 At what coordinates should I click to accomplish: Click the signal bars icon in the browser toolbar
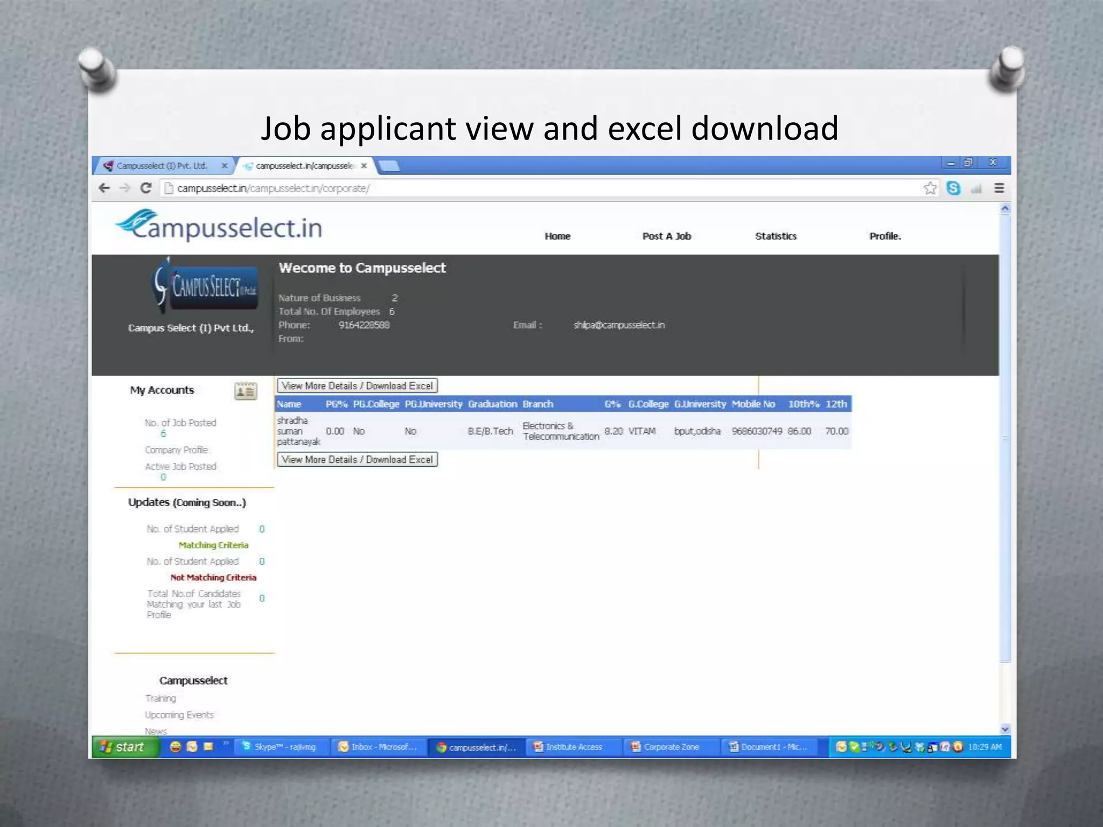click(976, 188)
